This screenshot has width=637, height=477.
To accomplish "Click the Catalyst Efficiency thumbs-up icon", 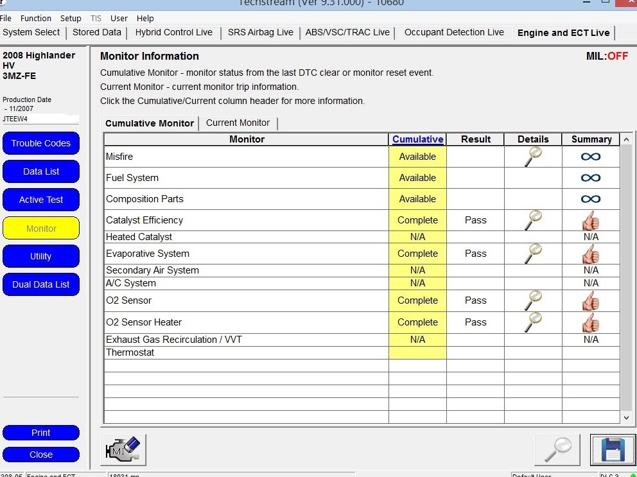I will pos(591,220).
